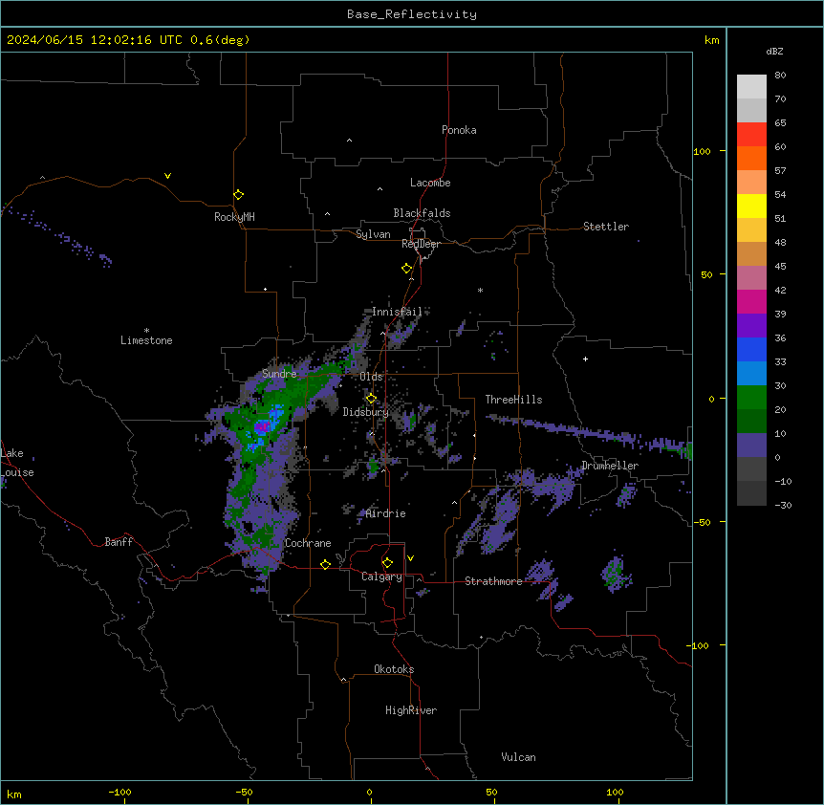Select the Olds city label
The height and width of the screenshot is (805, 824).
pyautogui.click(x=371, y=377)
